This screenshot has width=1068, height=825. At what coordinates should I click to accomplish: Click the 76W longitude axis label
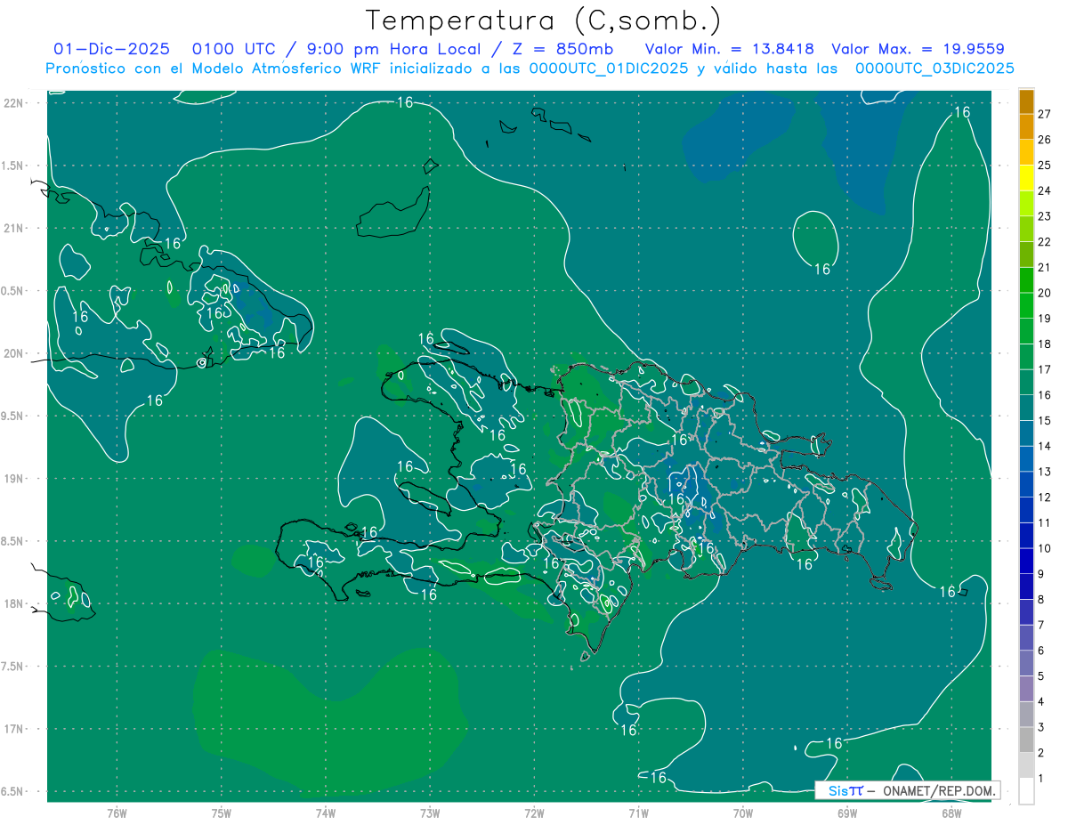click(117, 813)
